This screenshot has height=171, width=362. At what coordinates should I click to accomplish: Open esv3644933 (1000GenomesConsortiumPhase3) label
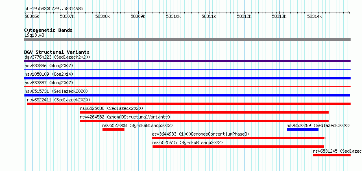click(x=201, y=134)
